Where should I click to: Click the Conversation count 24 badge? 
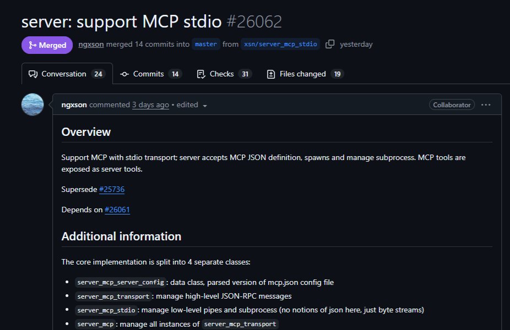(x=98, y=74)
